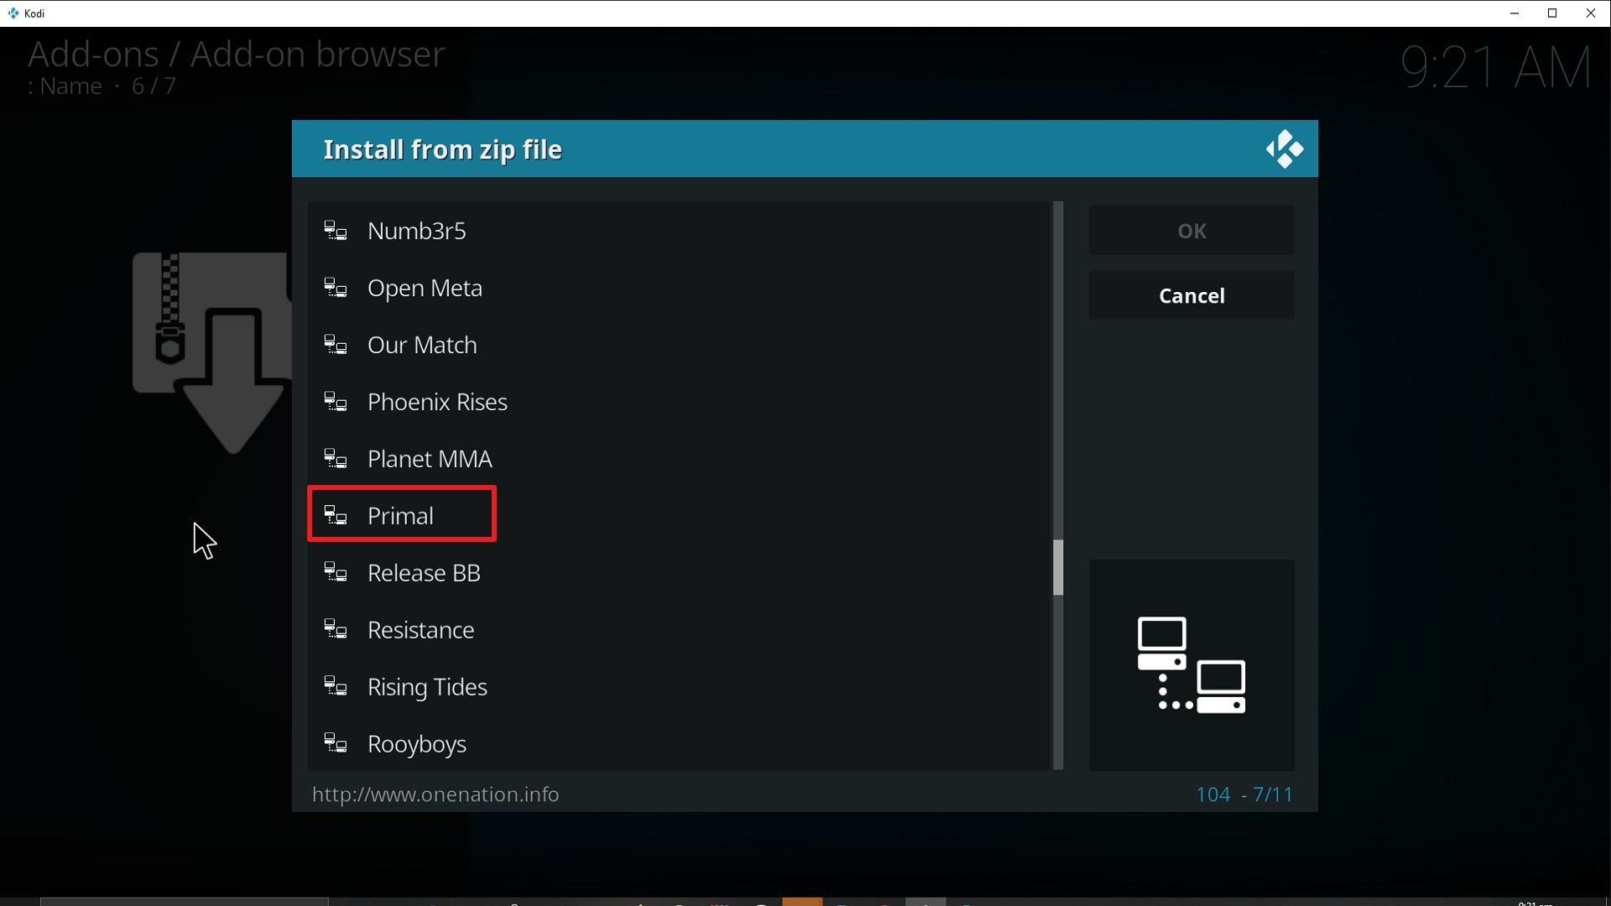Image resolution: width=1611 pixels, height=906 pixels.
Task: Select the Numb3r5 source
Action: coord(680,231)
